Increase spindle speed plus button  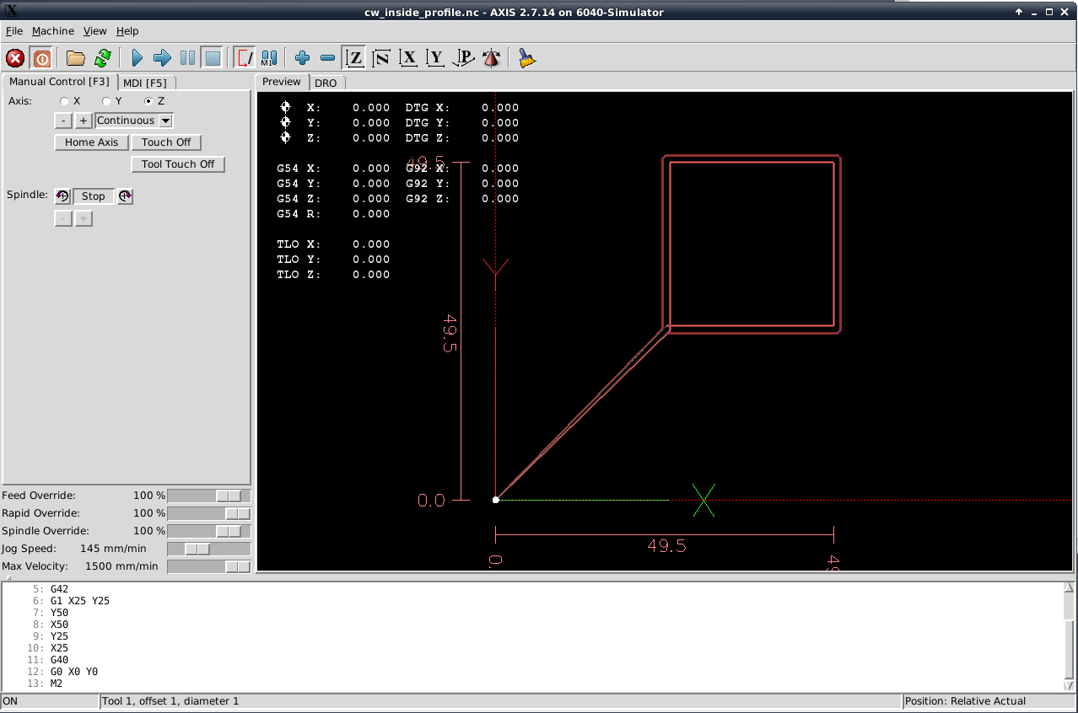click(83, 219)
